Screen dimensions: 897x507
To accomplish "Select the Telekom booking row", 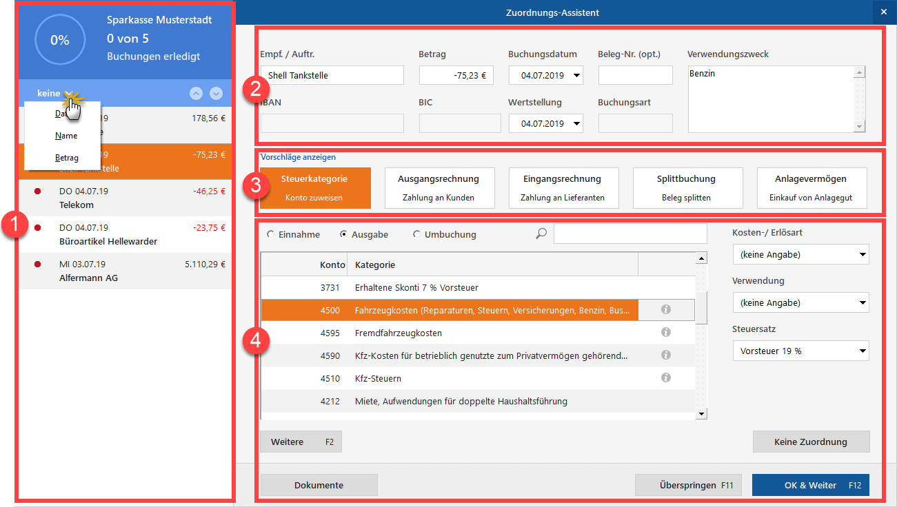I will 125,198.
